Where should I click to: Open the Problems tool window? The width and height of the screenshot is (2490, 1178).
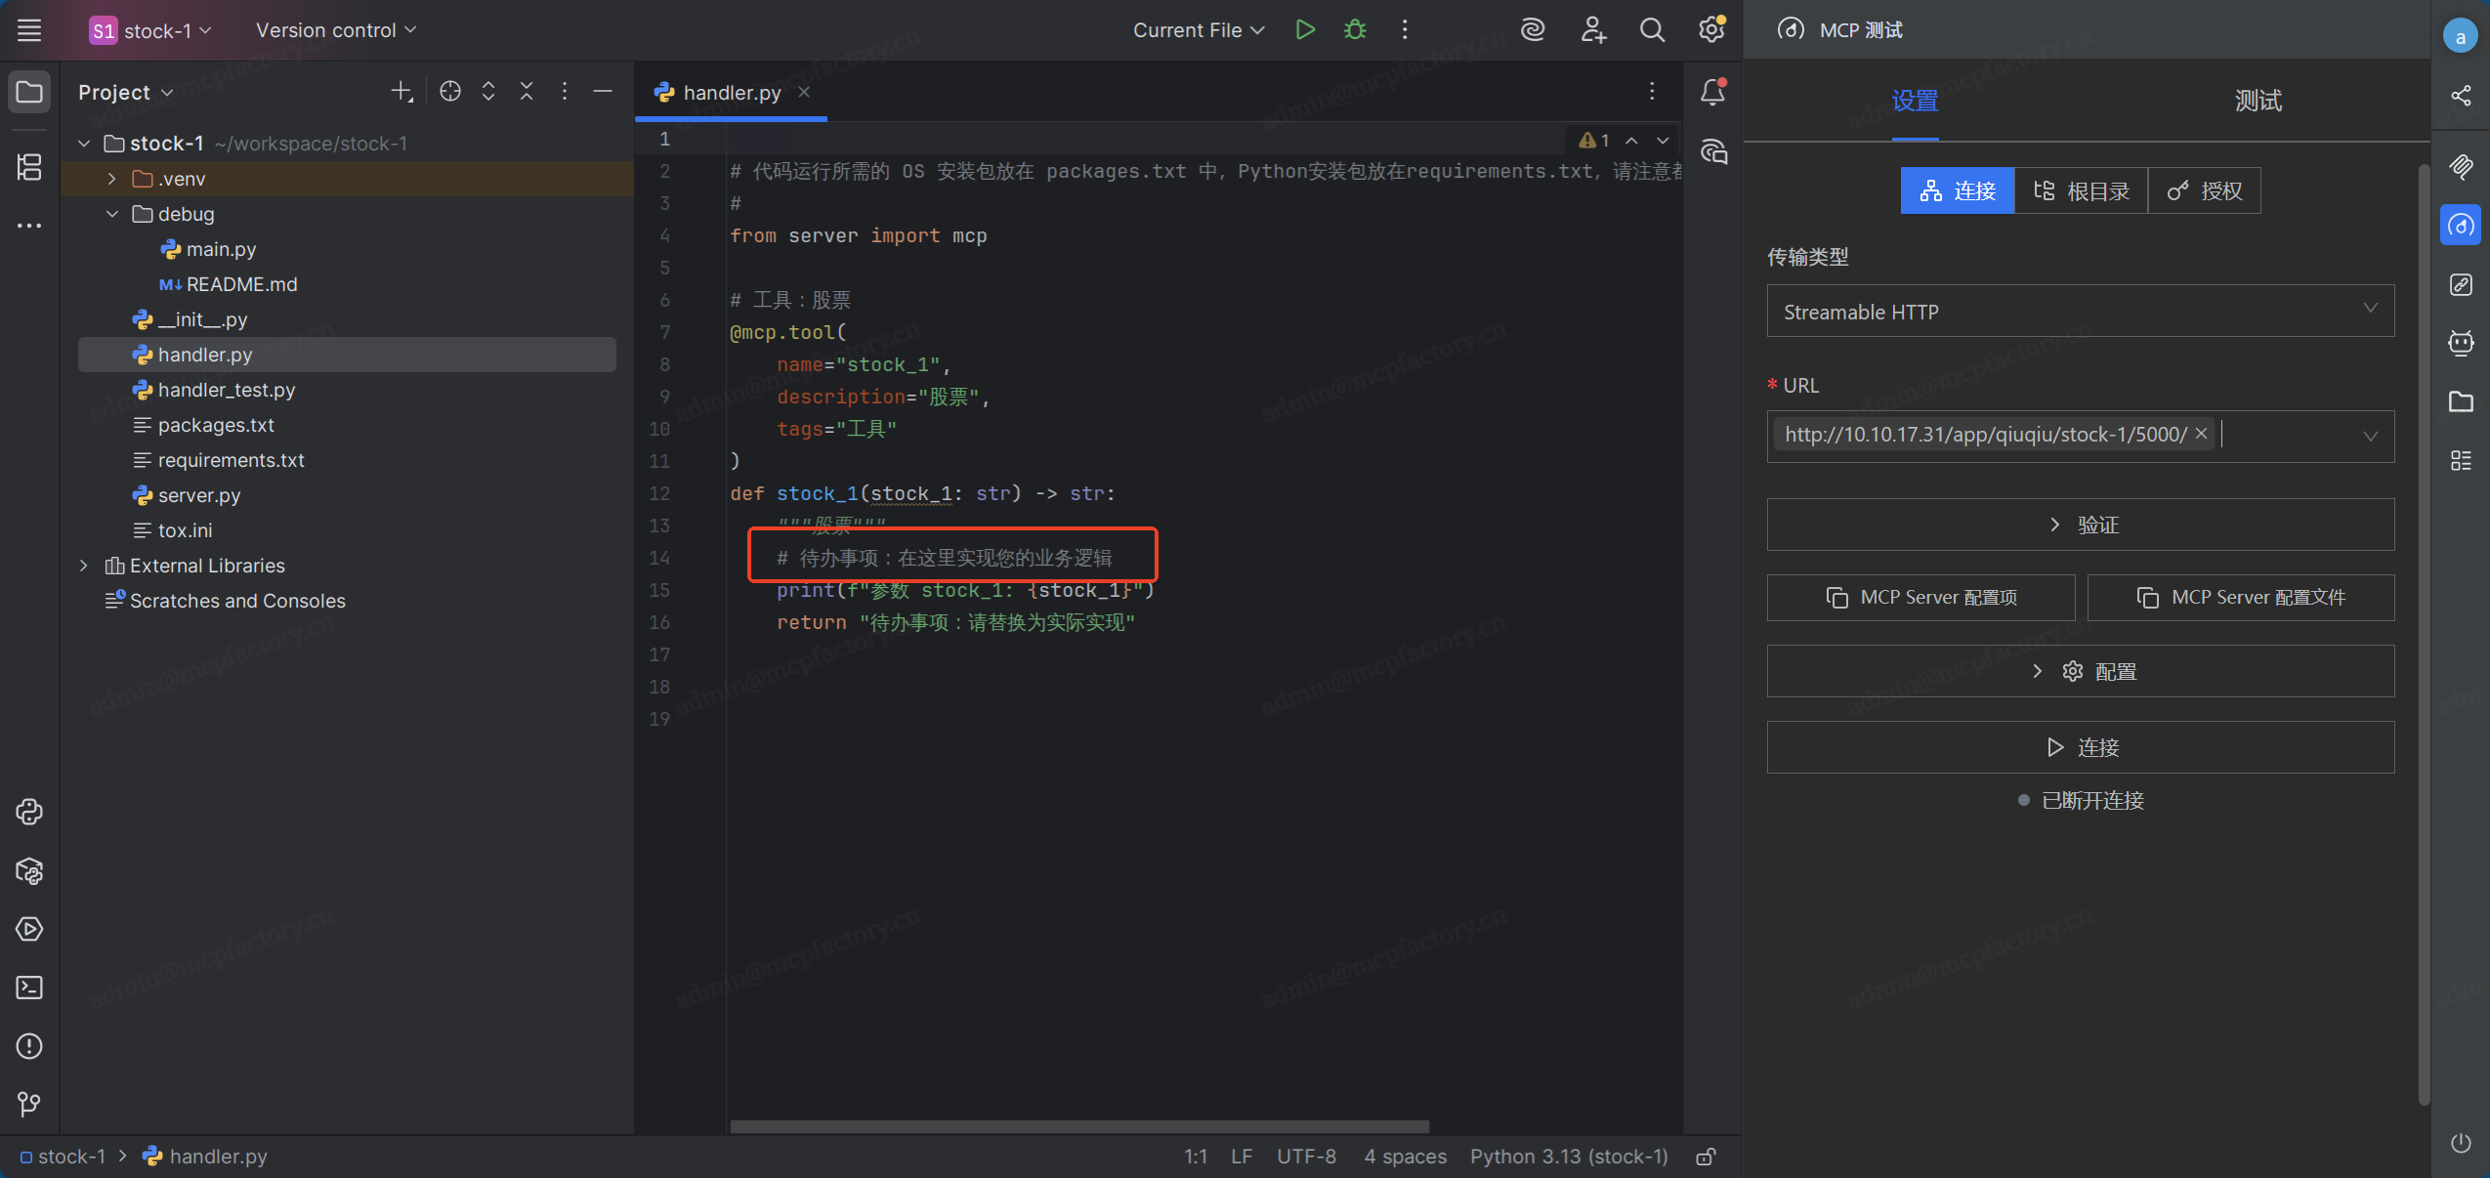pyautogui.click(x=29, y=1046)
